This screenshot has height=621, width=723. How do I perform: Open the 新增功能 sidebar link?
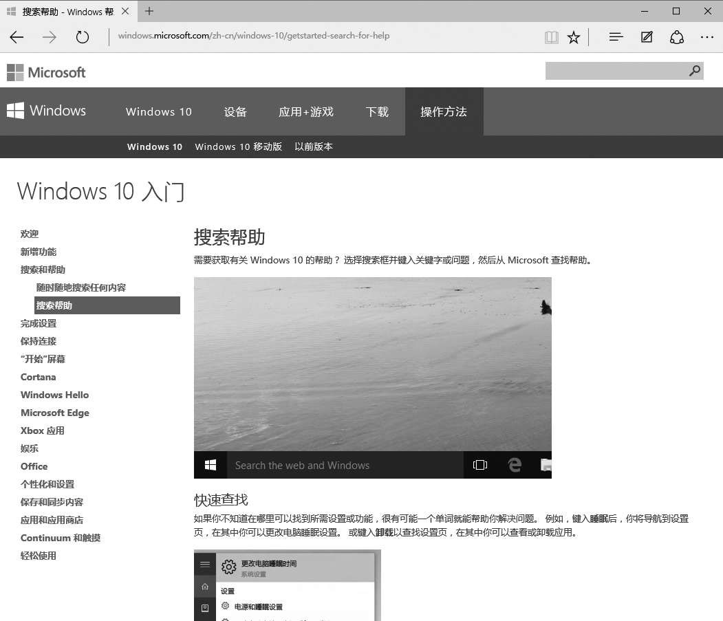[39, 252]
